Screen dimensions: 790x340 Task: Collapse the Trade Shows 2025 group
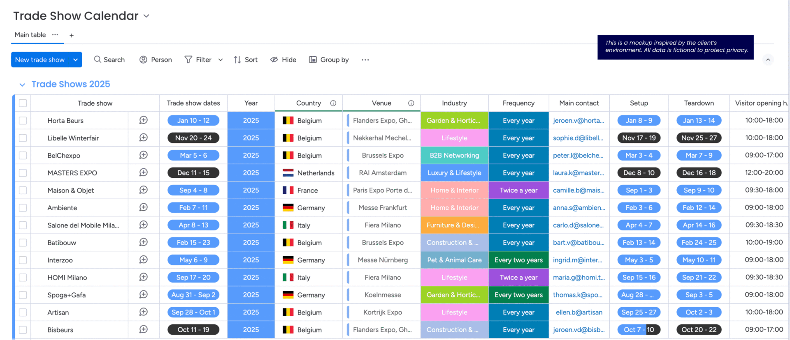22,85
